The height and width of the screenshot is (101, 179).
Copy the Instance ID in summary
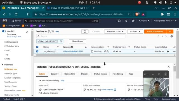click(40, 89)
